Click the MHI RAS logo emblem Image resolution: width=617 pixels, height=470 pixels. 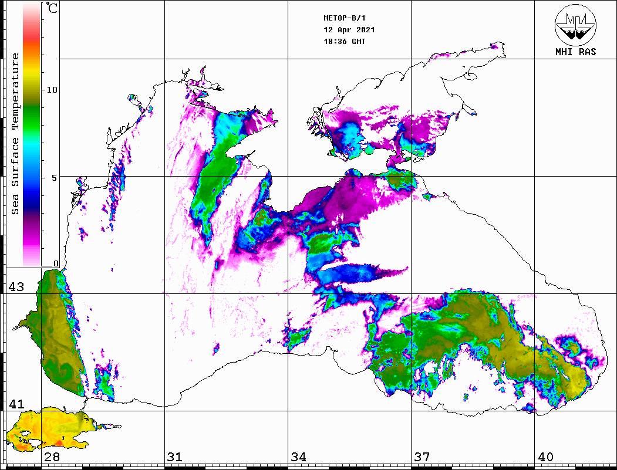575,25
